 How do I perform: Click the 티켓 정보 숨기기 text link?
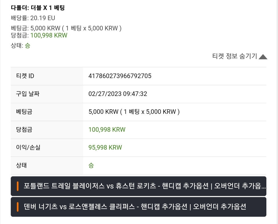click(234, 56)
